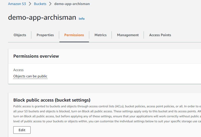Image resolution: width=201 pixels, height=137 pixels.
Task: Click the Access label text
Action: pos(19,70)
